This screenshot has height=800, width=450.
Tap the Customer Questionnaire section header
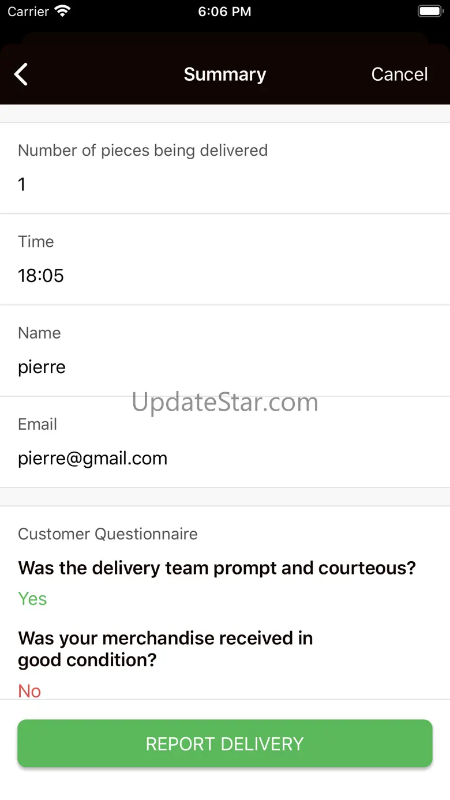[x=108, y=534]
